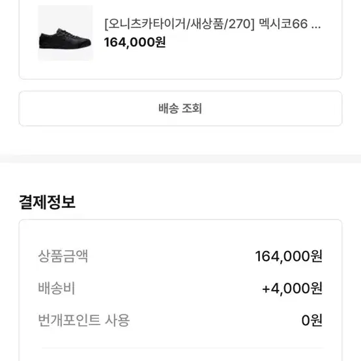This screenshot has width=361, height=361.
Task: Click the thin line below 번개포인트 사용
Action: point(182,349)
